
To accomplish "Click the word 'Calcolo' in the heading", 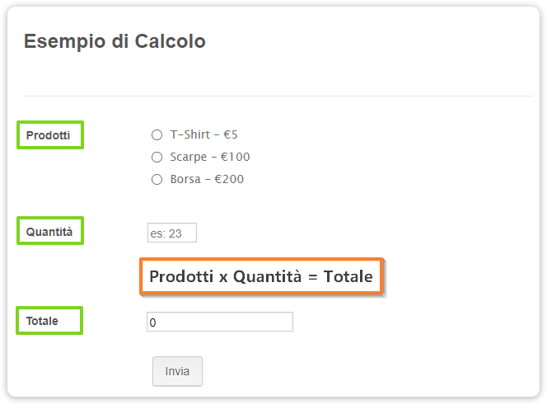I will tap(172, 41).
